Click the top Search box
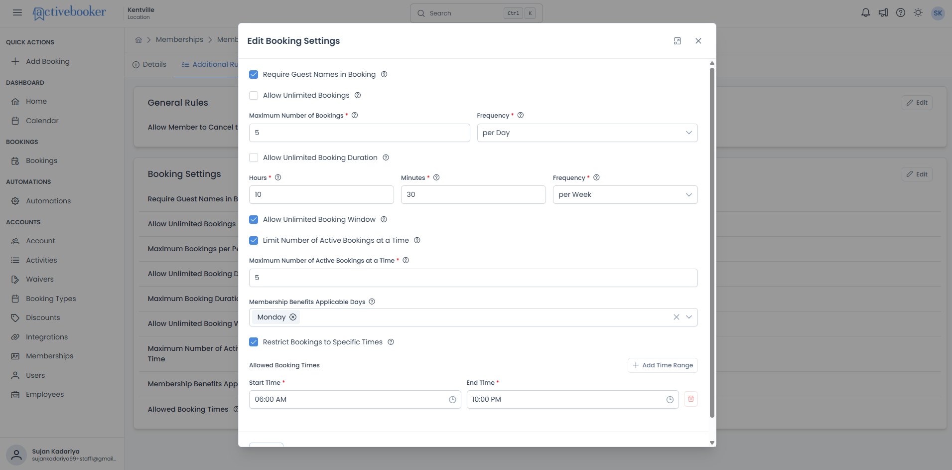 click(476, 13)
